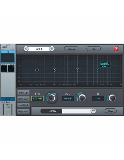Select EQ band node 4 on graph
Image resolution: width=124 pixels, height=160 pixels.
(x=37, y=70)
